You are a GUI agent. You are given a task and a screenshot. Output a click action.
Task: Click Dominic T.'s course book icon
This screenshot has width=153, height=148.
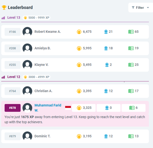[x=131, y=136]
